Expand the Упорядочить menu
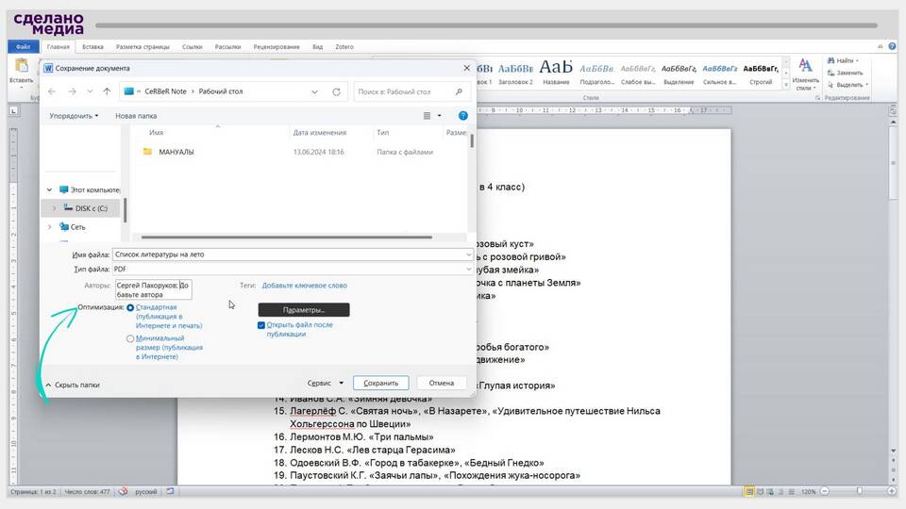This screenshot has width=906, height=509. pyautogui.click(x=74, y=116)
